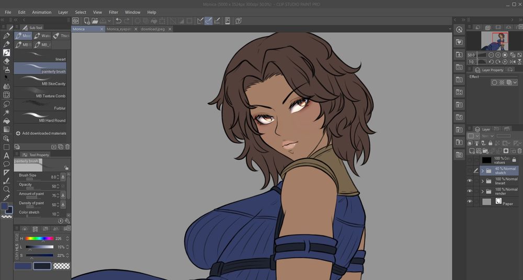This screenshot has width=523, height=280.
Task: Select the transparent color swatch
Action: (x=62, y=266)
